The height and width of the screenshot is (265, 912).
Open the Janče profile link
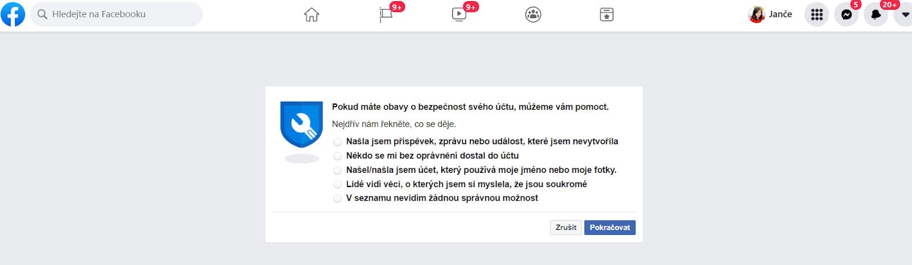771,14
